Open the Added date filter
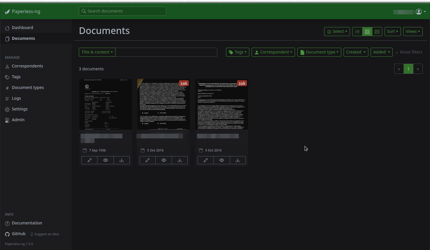Image resolution: width=430 pixels, height=250 pixels. 382,52
